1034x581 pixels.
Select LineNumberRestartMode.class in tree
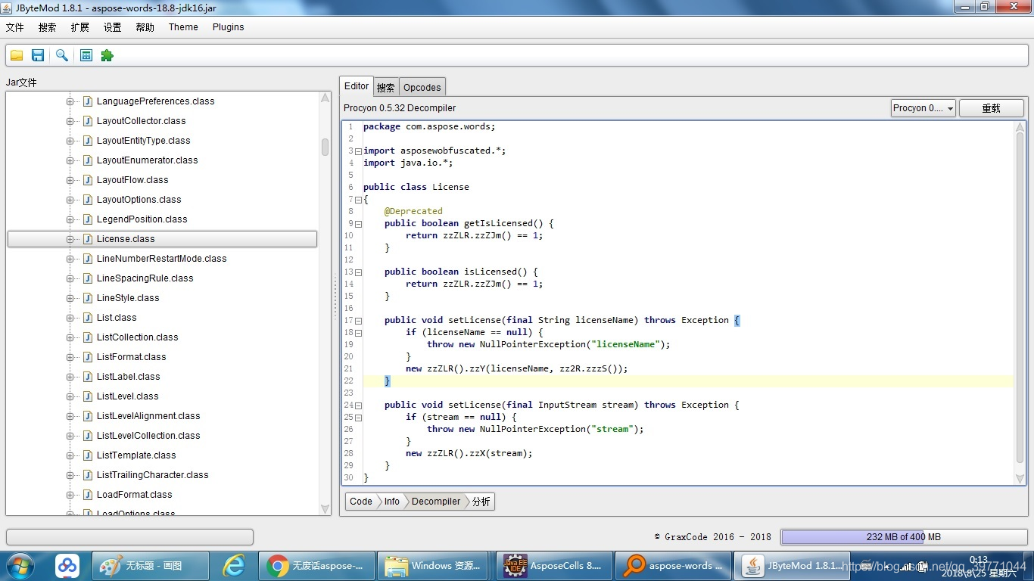pos(161,259)
